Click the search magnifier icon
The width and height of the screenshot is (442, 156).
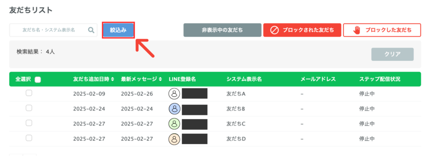(x=91, y=30)
